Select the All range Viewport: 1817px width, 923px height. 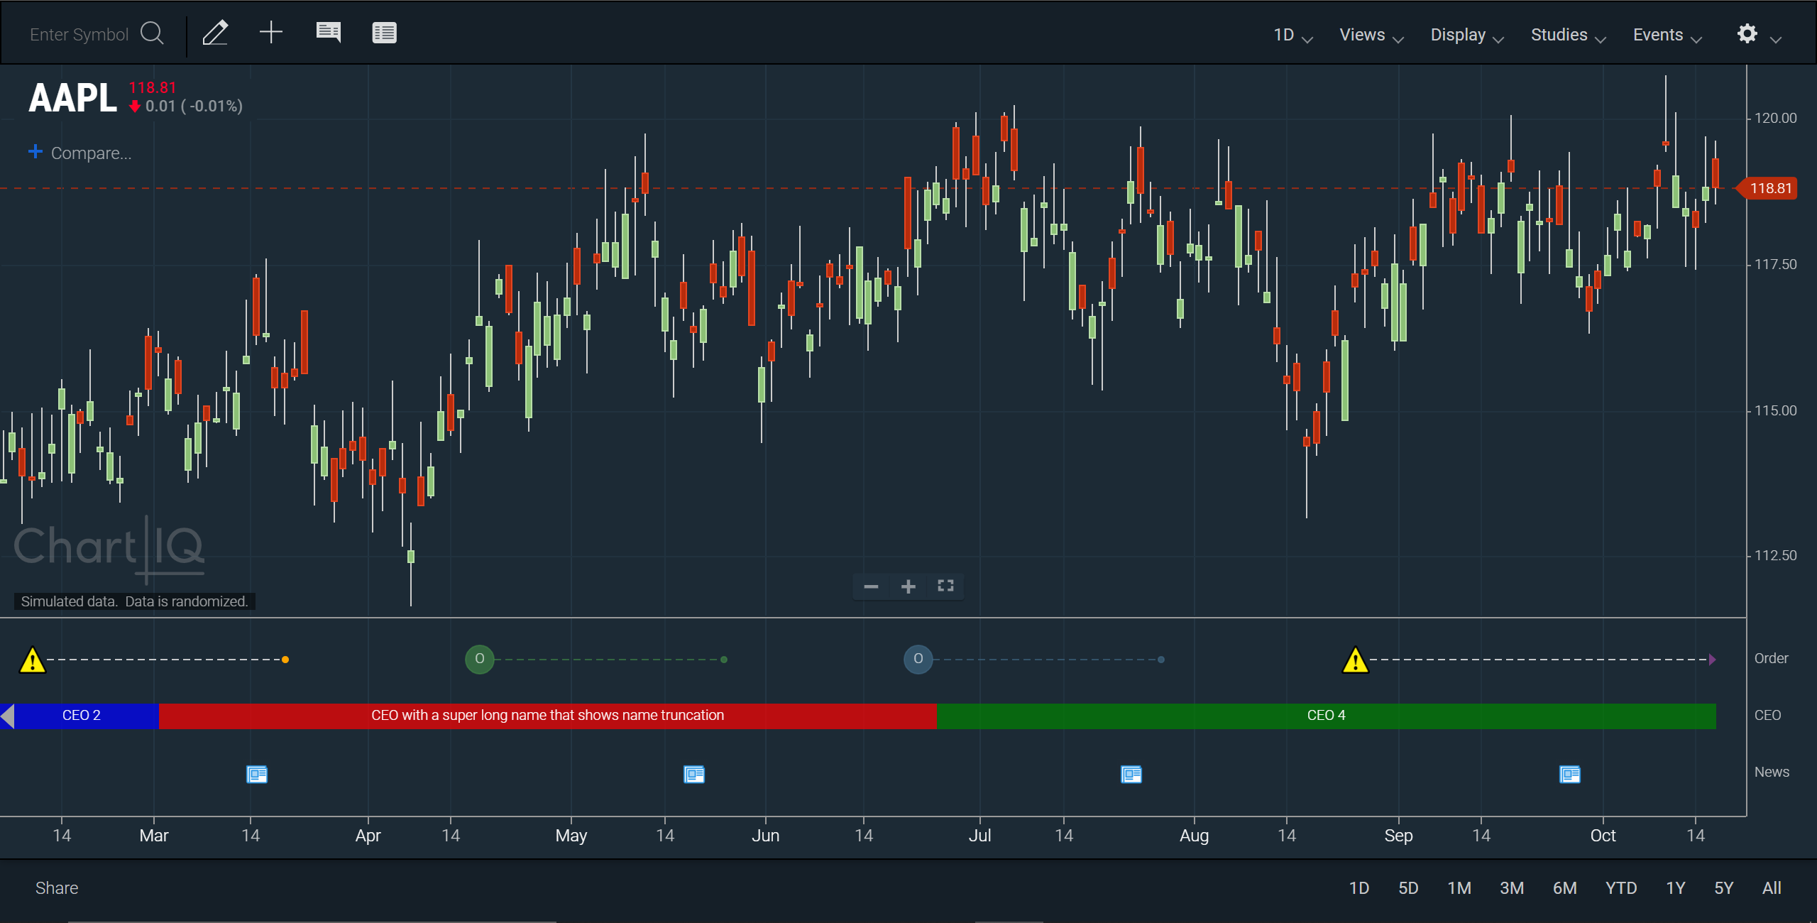coord(1772,887)
